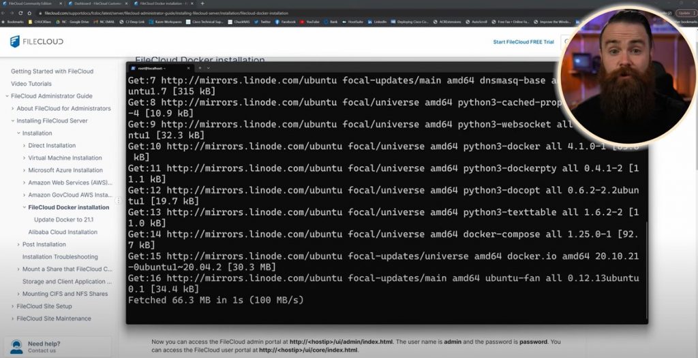Expand the Post Installation tree node
The image size is (698, 358).
pyautogui.click(x=18, y=244)
